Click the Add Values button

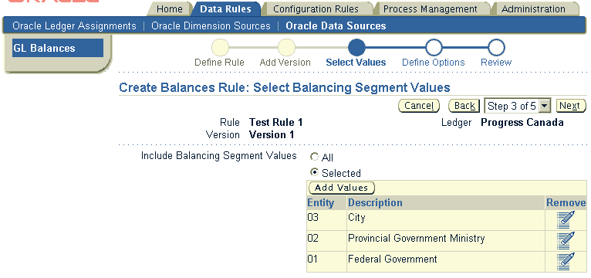(342, 188)
